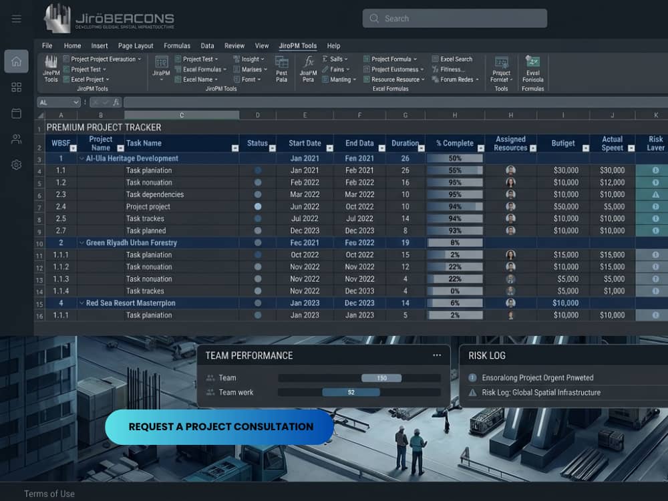Open the hamburger menu icon
This screenshot has width=668, height=501.
point(16,19)
